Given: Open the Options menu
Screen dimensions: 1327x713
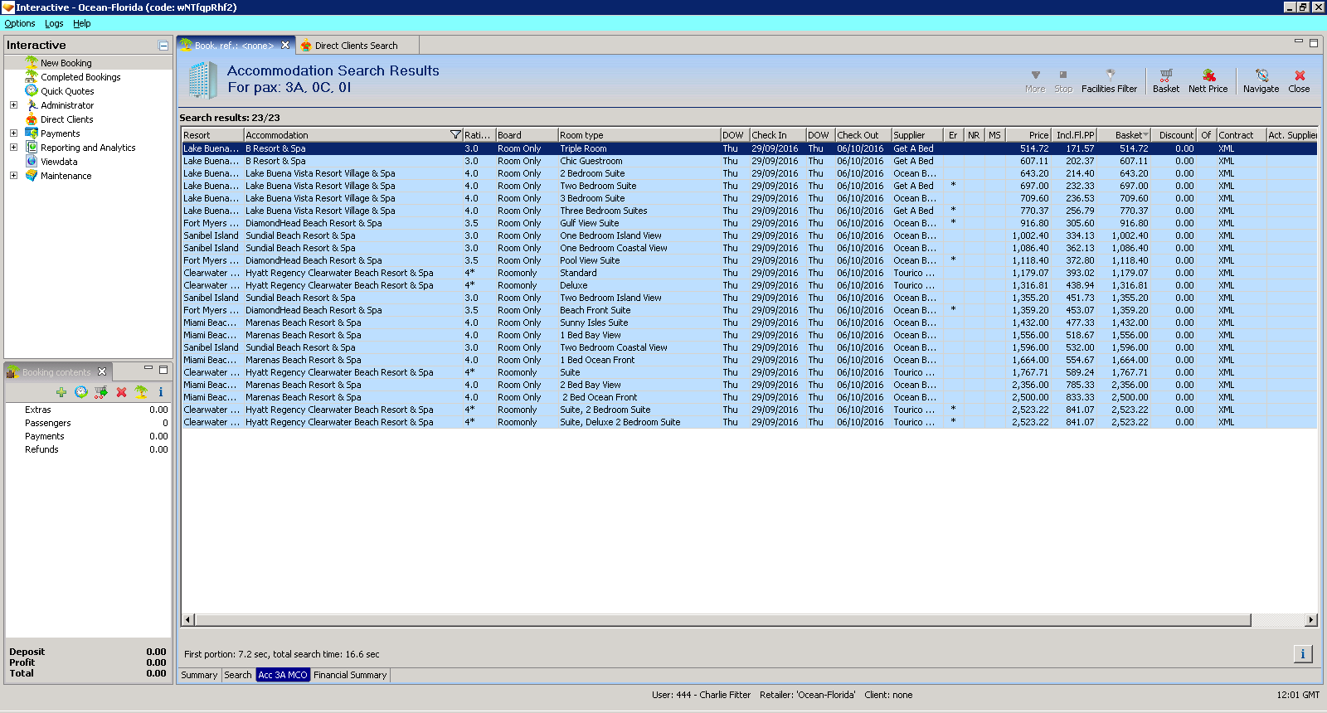Looking at the screenshot, I should 20,23.
